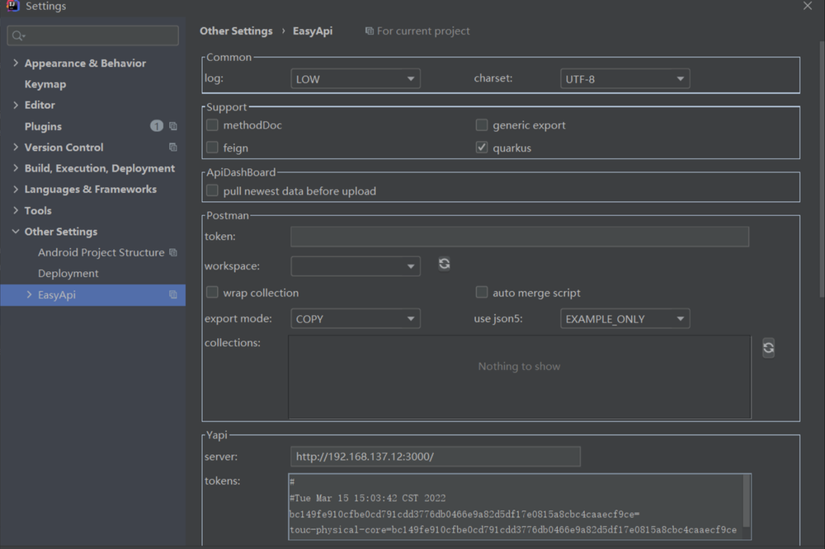Check the wrap collection option
Viewport: 825px width, 549px height.
click(212, 292)
